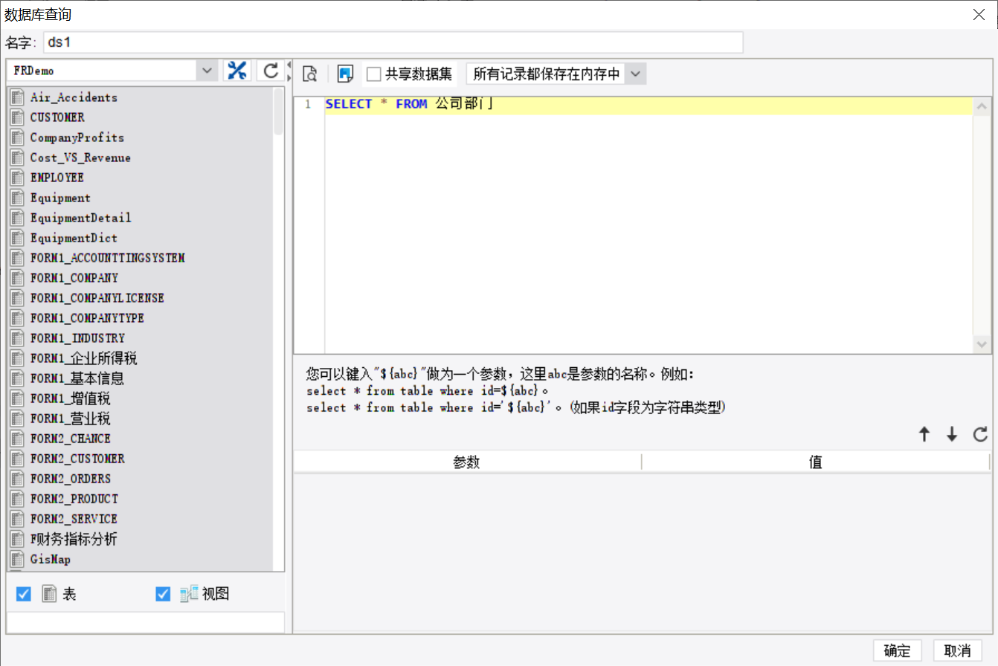Click the Air_Accidents table icon
Screen dimensions: 998x666
pos(18,97)
